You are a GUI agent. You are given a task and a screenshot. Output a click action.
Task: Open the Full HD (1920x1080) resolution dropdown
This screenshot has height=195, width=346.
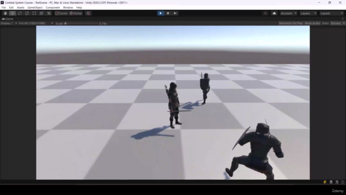click(36, 23)
